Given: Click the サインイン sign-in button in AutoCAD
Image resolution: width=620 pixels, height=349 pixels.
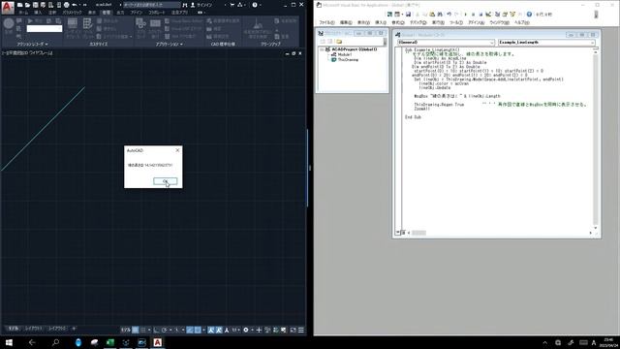Looking at the screenshot, I should 201,5.
